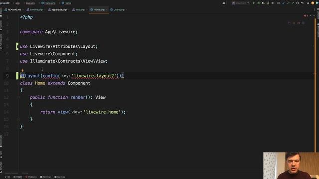Click the Git push arrow icon
The image size is (319, 179).
click(293, 3)
